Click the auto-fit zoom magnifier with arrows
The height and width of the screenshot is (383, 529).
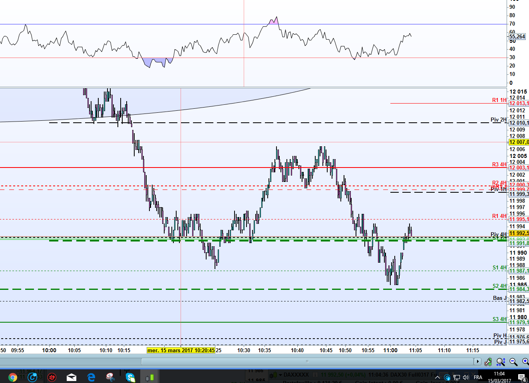click(501, 362)
